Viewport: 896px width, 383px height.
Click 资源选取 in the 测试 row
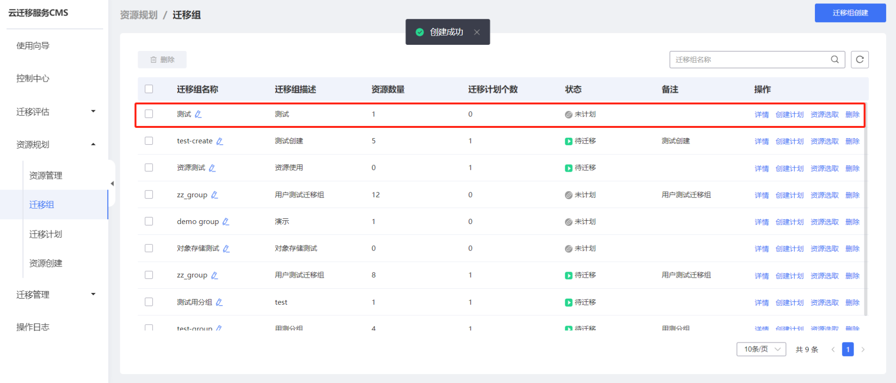point(824,115)
